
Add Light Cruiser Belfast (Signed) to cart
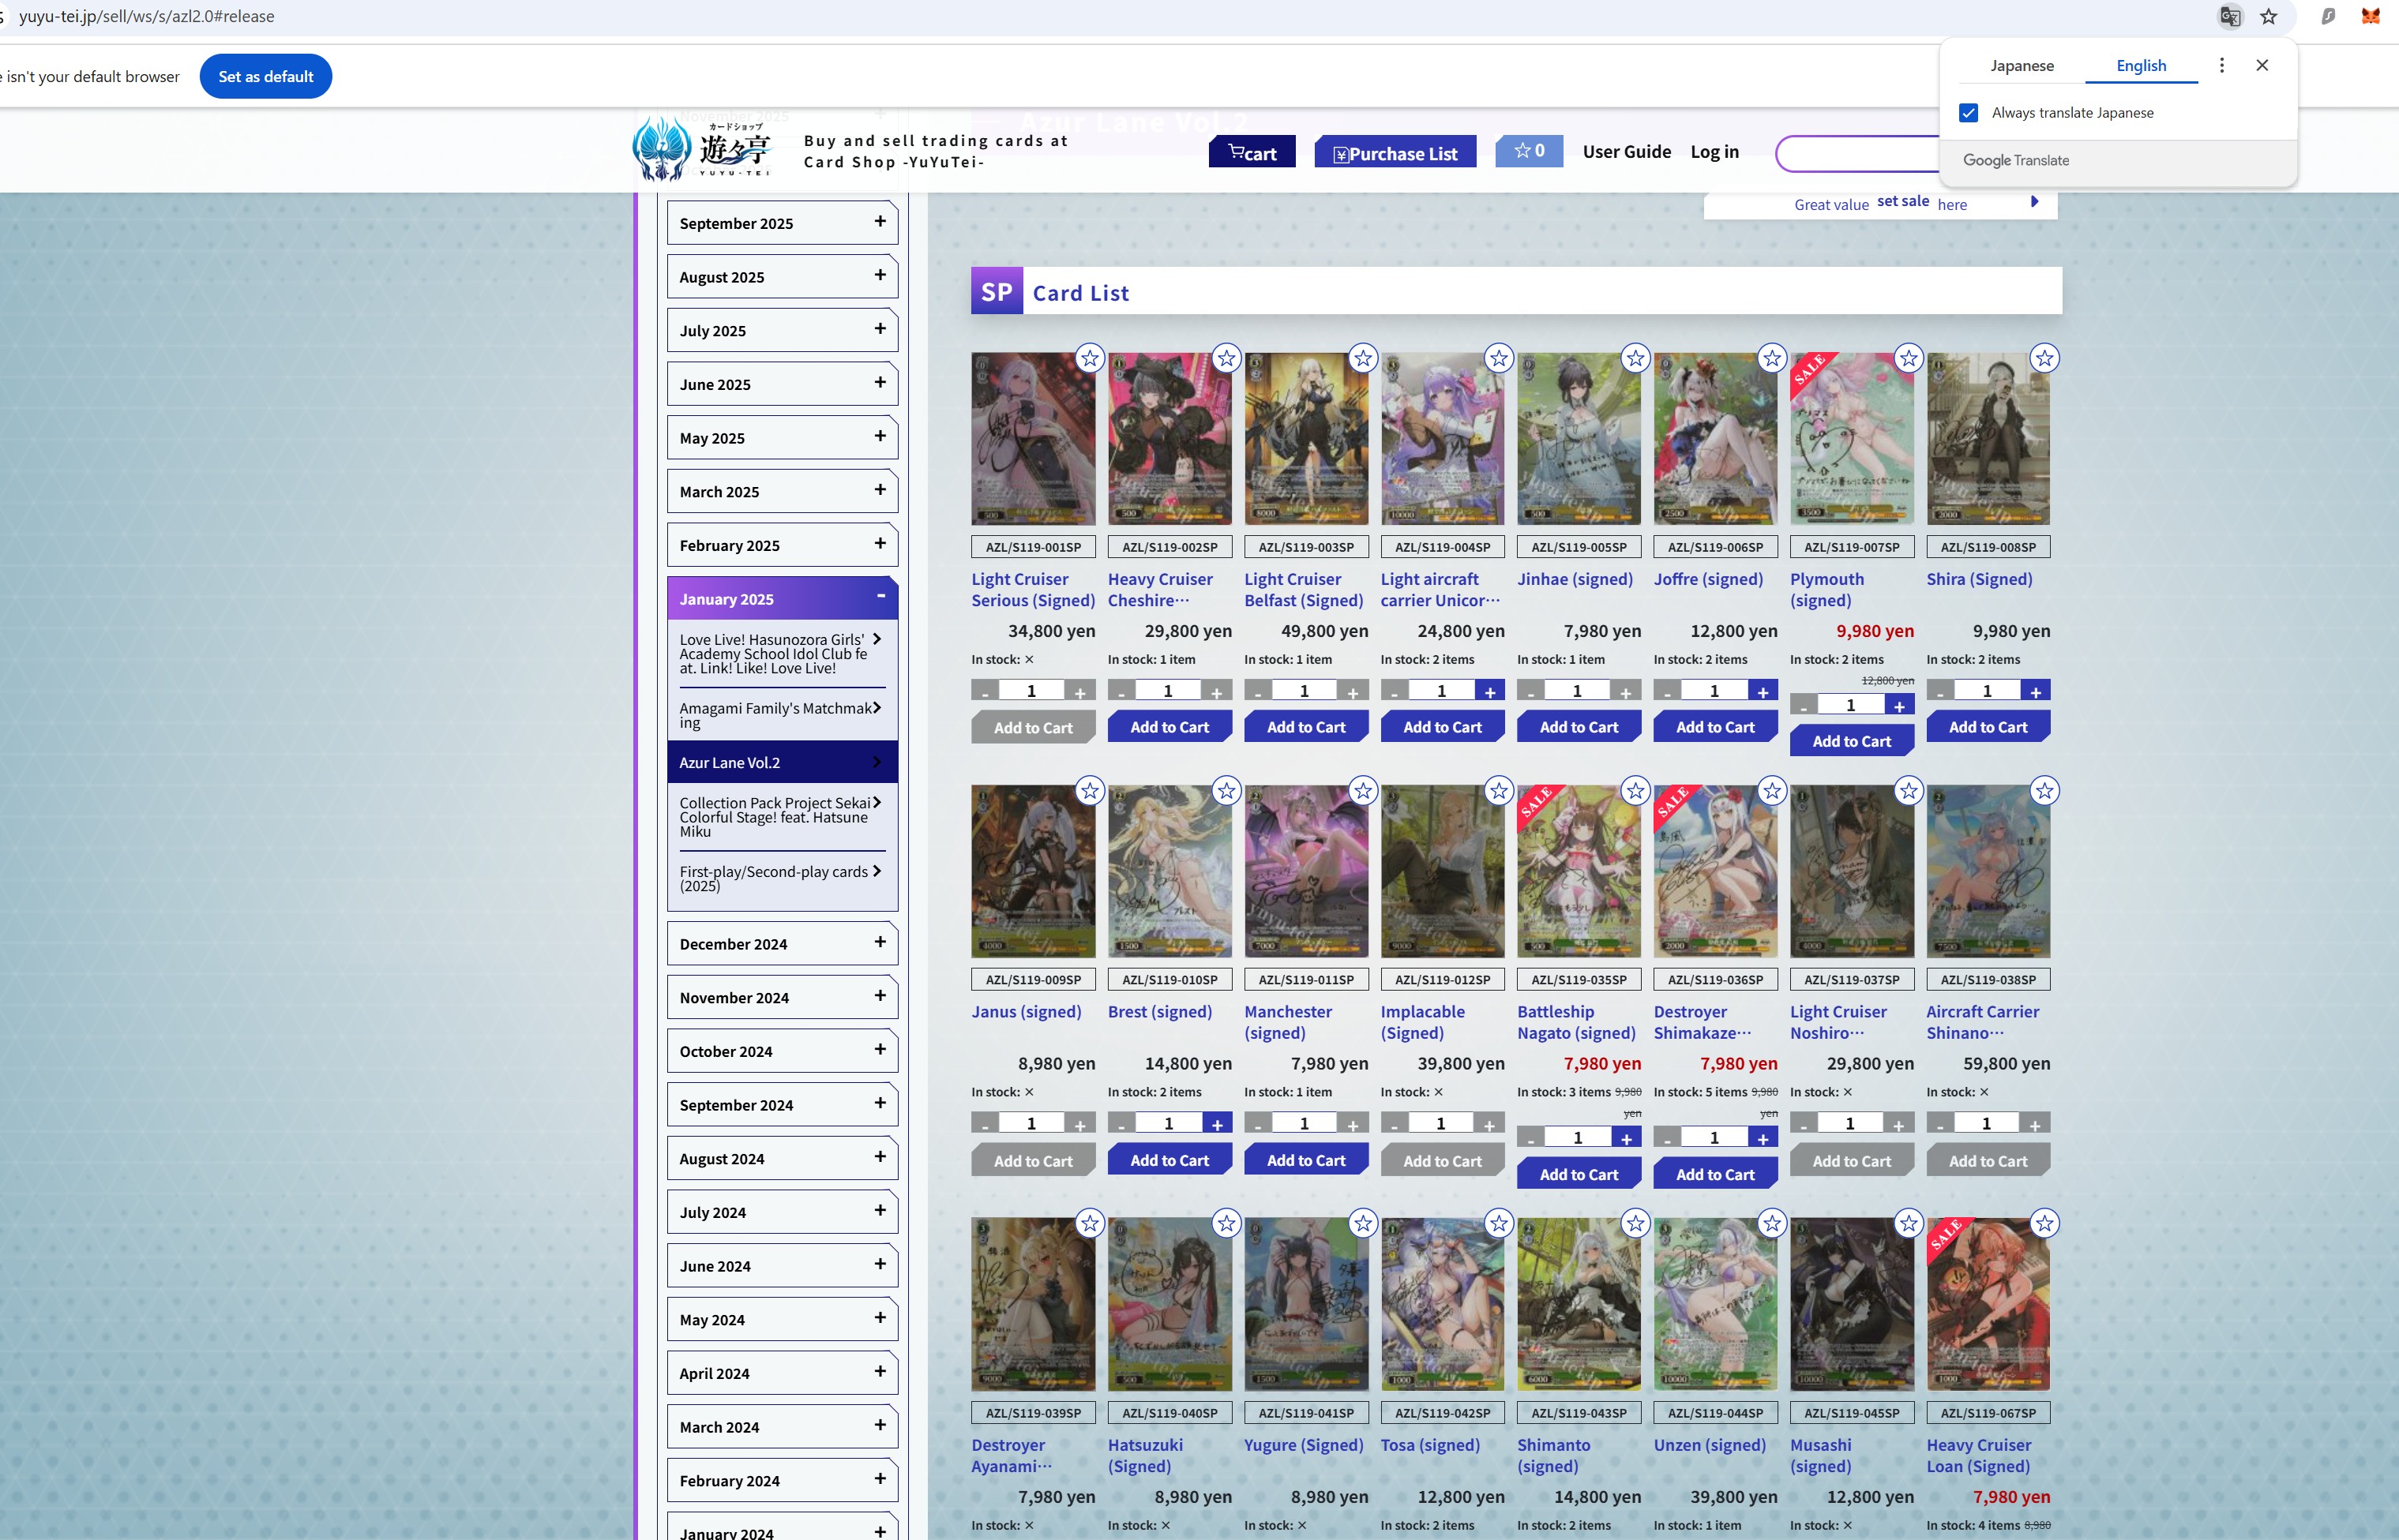pos(1305,727)
